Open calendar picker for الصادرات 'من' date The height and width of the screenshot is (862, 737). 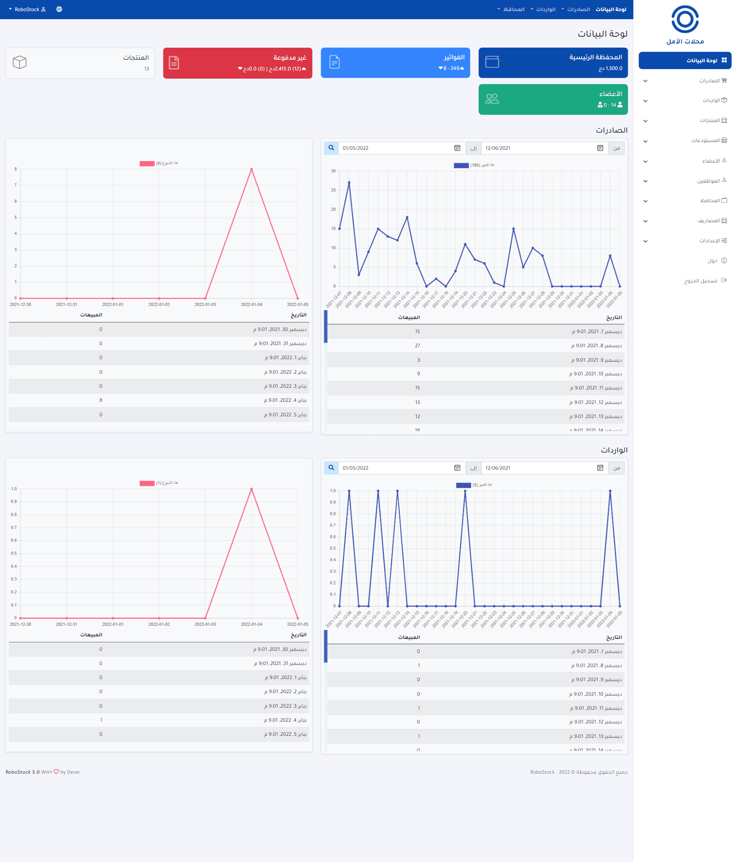pyautogui.click(x=600, y=148)
